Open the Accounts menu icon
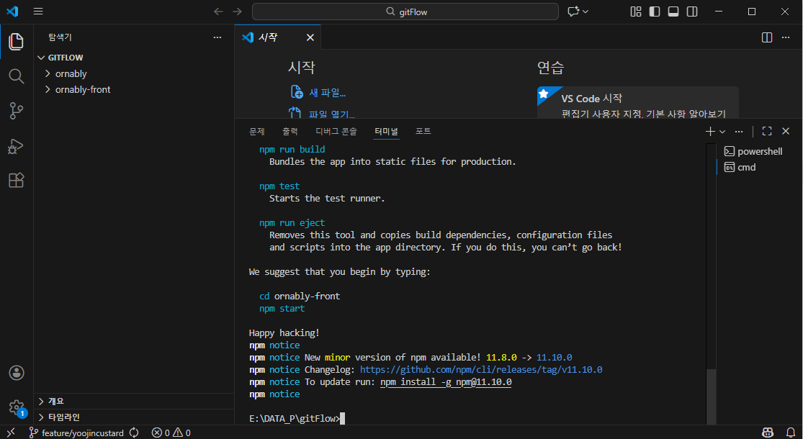This screenshot has height=439, width=803. click(17, 373)
